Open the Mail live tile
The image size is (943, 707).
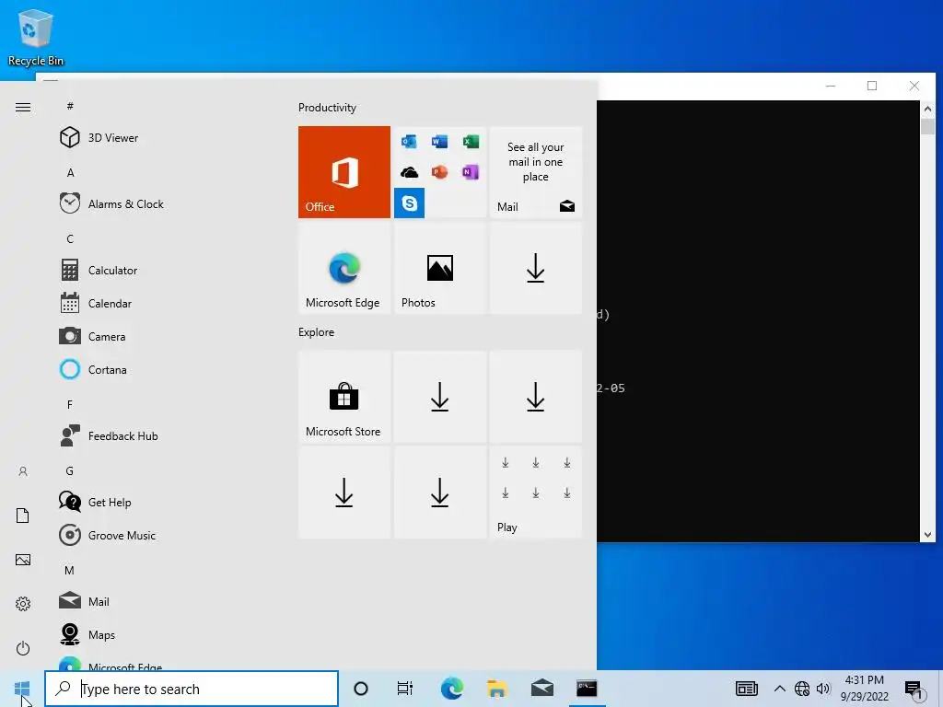tap(535, 172)
